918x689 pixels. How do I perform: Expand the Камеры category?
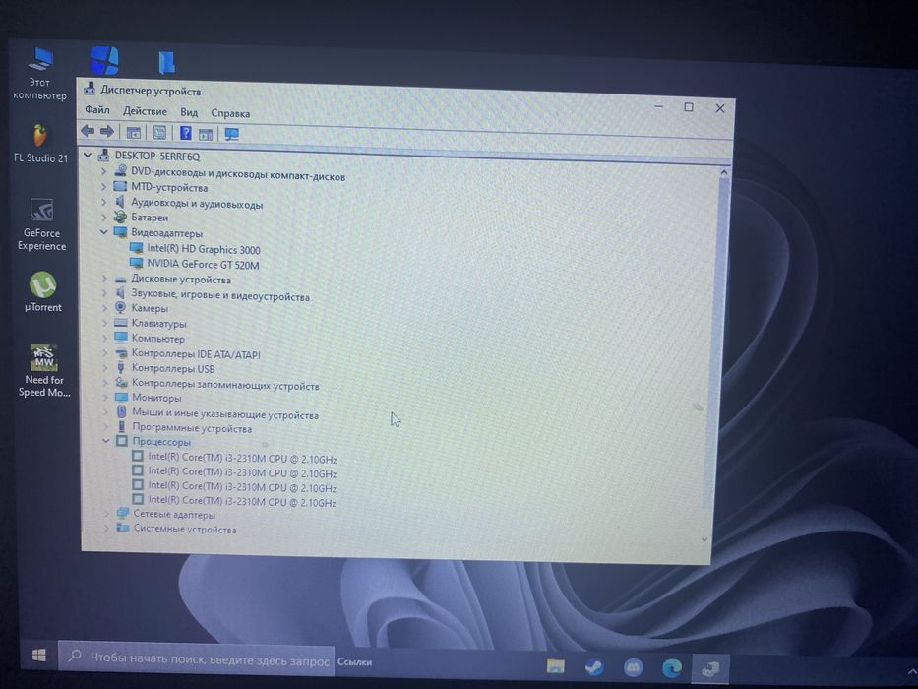click(105, 307)
